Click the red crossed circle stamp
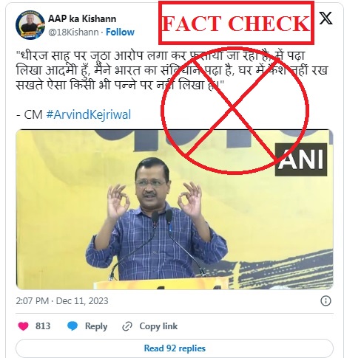344x358 pixels. (x=235, y=110)
